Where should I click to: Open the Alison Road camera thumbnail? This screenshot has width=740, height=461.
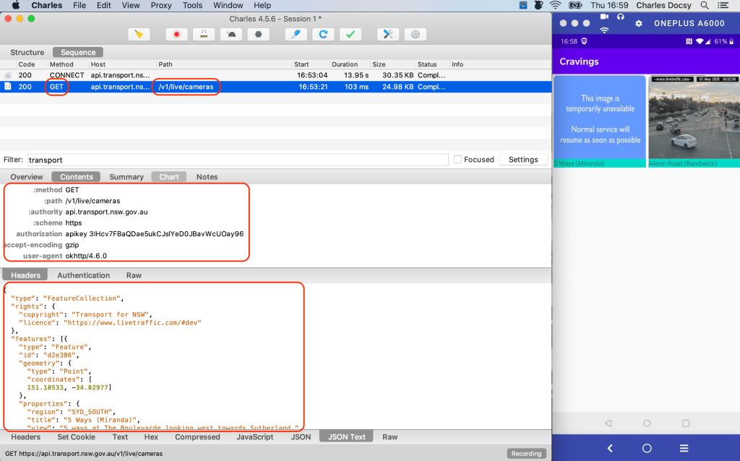tap(693, 117)
